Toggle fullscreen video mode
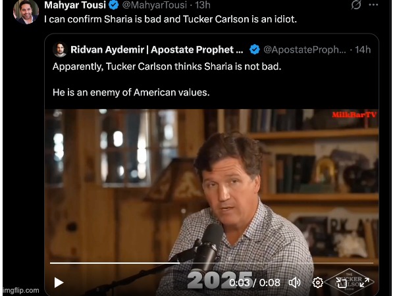The width and height of the screenshot is (395, 296). coord(365,283)
